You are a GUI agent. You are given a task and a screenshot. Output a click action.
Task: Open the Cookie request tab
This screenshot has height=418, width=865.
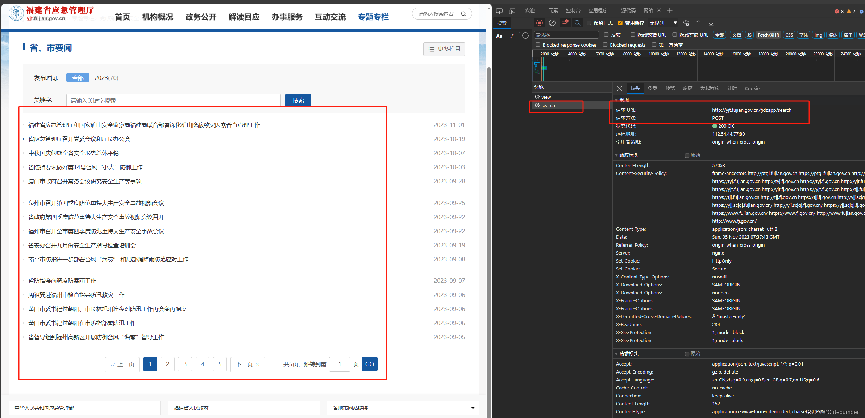[x=752, y=89]
